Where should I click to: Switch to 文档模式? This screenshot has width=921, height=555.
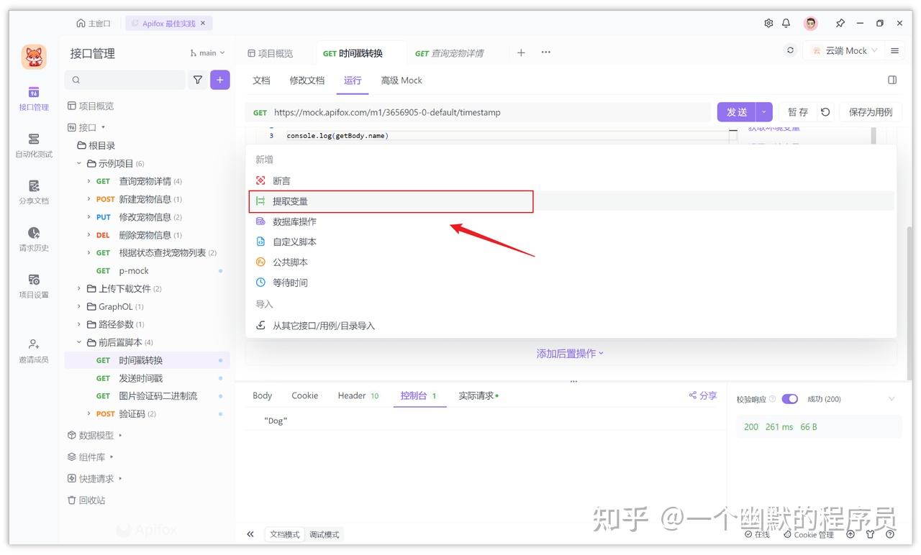pos(284,535)
